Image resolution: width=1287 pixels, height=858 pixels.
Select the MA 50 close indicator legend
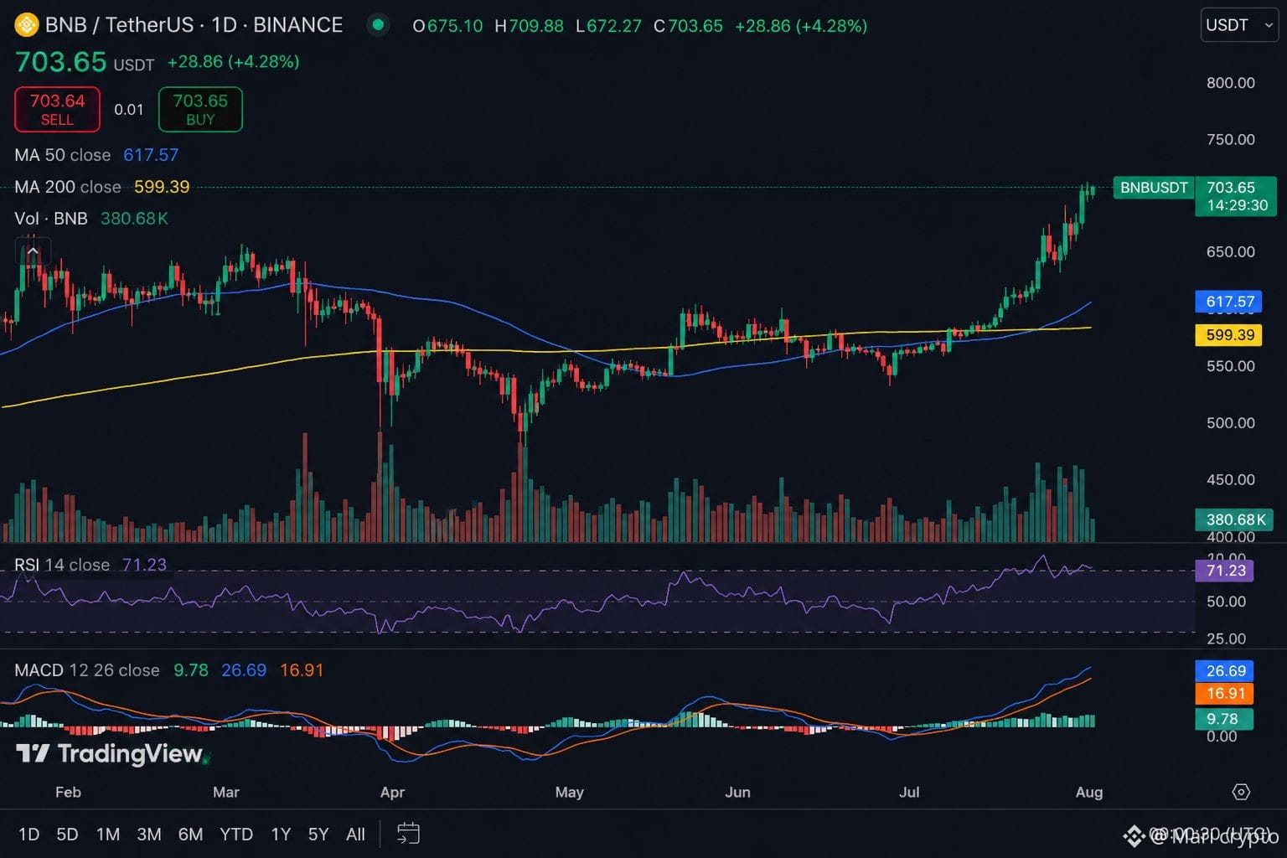click(x=96, y=155)
